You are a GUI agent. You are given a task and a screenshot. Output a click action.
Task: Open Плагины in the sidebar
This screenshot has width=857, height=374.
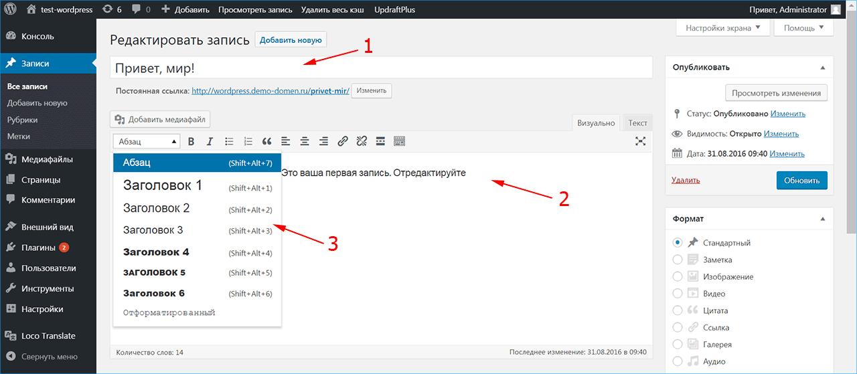pos(38,248)
